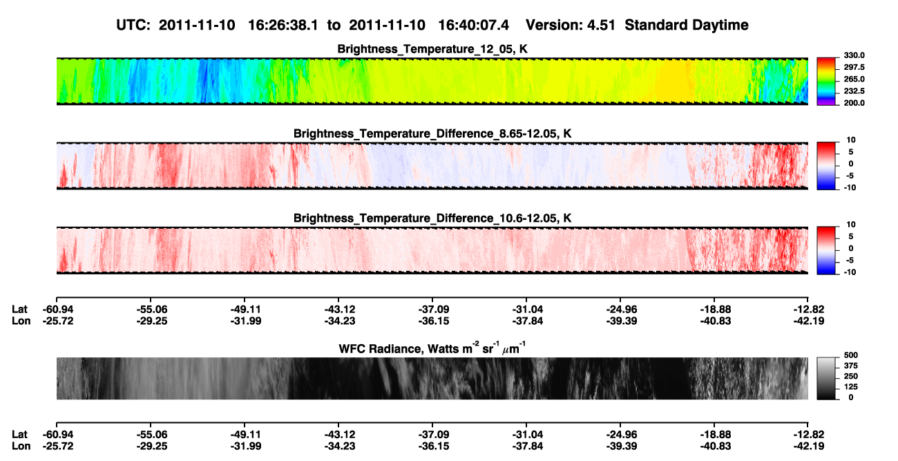Click the 'Lat' row label under the WFC Radiance panel
The image size is (898, 461).
pos(20,434)
